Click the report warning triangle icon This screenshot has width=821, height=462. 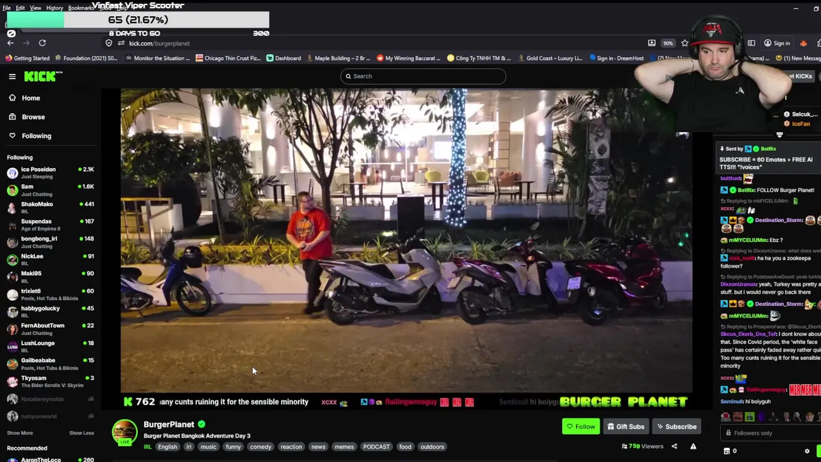click(693, 447)
